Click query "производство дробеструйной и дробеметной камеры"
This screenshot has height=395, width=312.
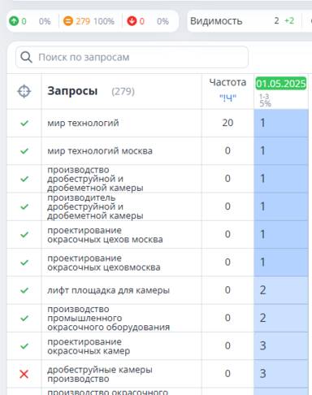coord(95,179)
